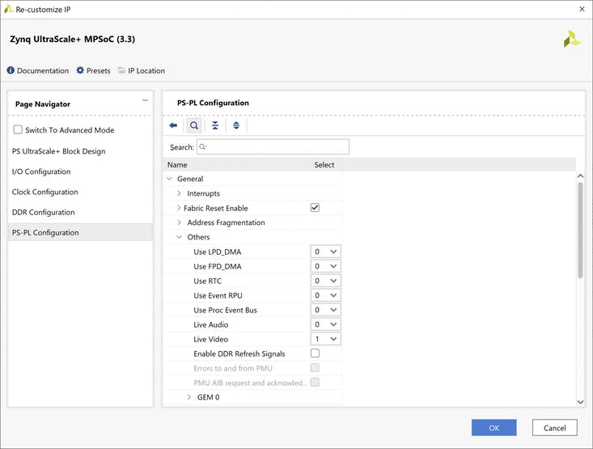Screen dimensions: 593x449
Task: Expand the Interrupts tree node
Action: (x=179, y=193)
